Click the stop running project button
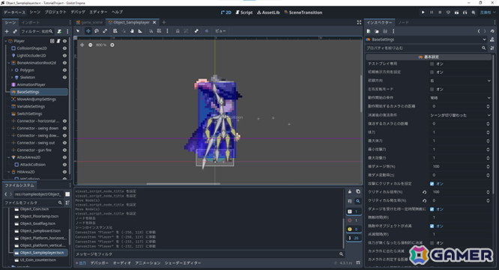This screenshot has width=499, height=270. [x=440, y=13]
